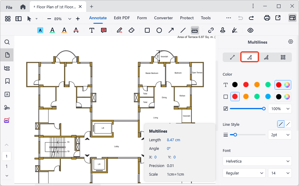The height and width of the screenshot is (186, 299).
Task: Toggle annotation visibility eye icon
Action: [250, 30]
